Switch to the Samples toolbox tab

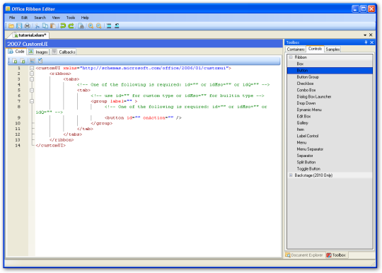[332, 50]
